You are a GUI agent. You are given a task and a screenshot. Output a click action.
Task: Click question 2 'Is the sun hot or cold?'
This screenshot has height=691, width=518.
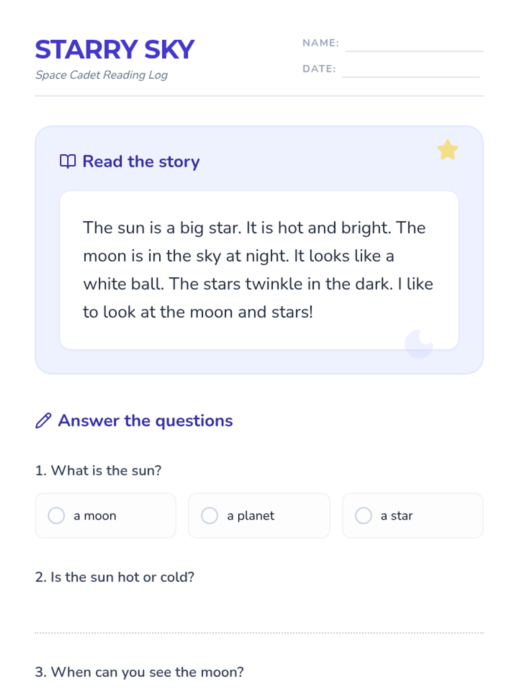[x=115, y=577]
